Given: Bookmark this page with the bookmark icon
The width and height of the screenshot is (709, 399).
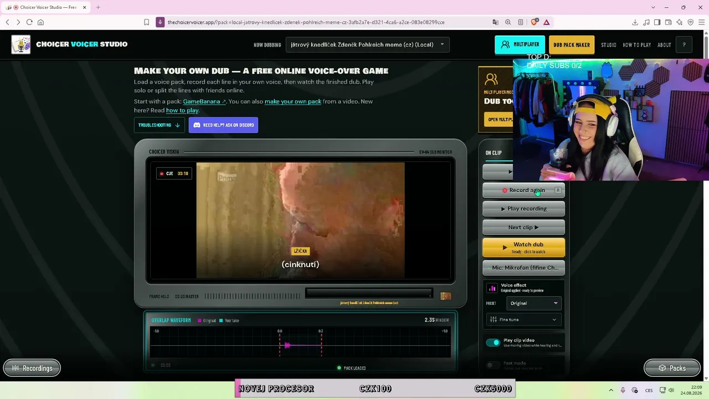Looking at the screenshot, I should (x=146, y=22).
